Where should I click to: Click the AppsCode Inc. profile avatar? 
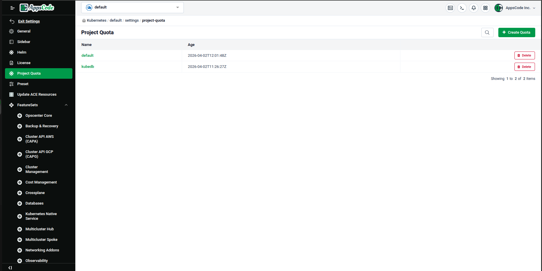coord(498,8)
